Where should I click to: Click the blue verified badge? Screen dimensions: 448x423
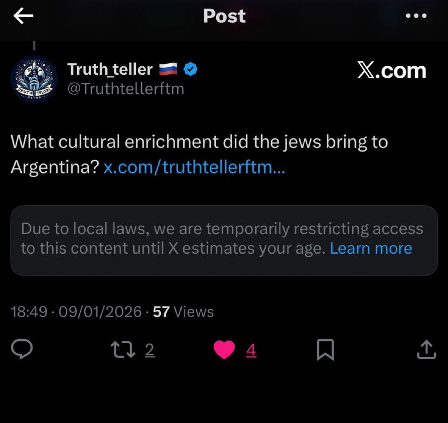(190, 69)
